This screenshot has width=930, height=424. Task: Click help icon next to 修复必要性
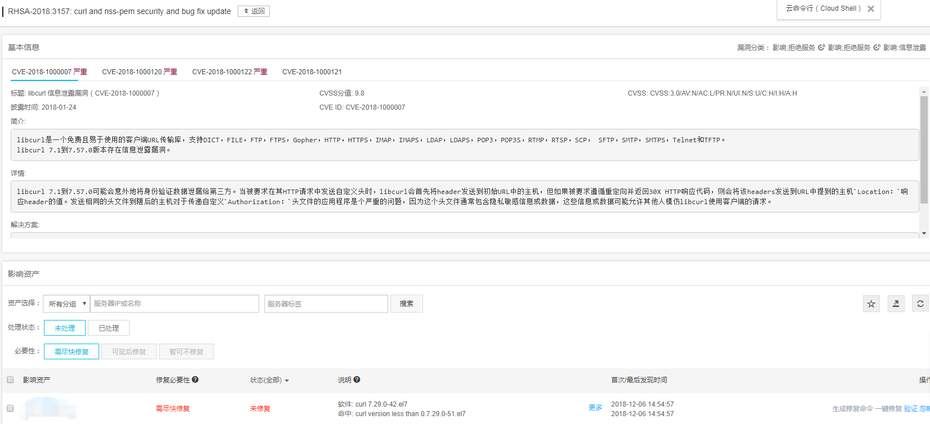pyautogui.click(x=195, y=380)
